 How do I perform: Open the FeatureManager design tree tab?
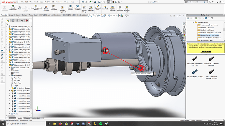tap(8, 20)
